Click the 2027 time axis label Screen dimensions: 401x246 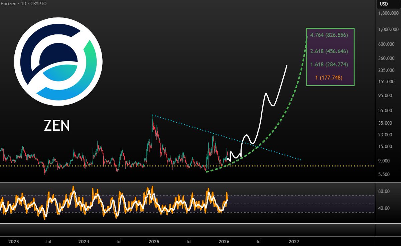click(x=294, y=241)
